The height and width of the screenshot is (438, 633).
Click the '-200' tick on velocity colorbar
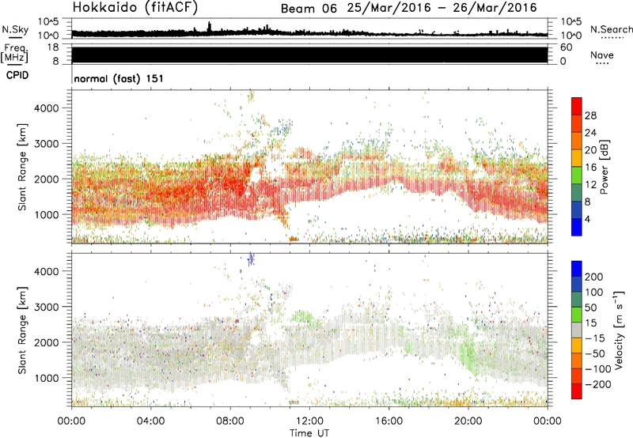pyautogui.click(x=598, y=384)
